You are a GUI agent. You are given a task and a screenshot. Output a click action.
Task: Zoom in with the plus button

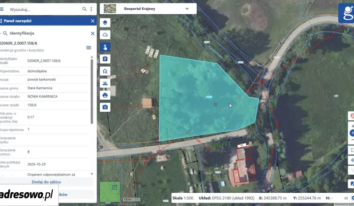tap(352, 127)
